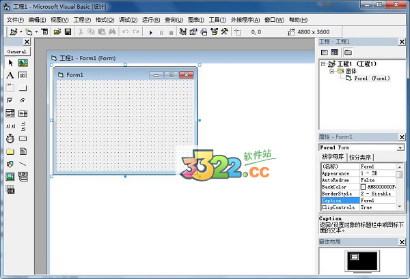This screenshot has height=279, width=410.
Task: Select the CommandButton control tool
Action: [23, 88]
